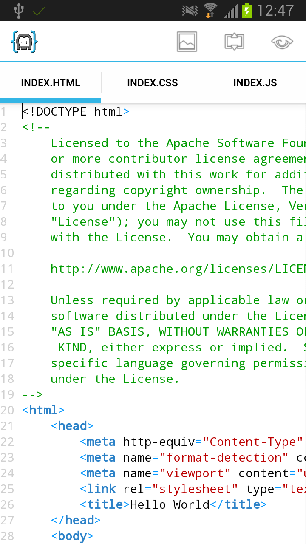Image resolution: width=306 pixels, height=544 pixels.
Task: Click the 'Licensed to the Apache Software' line
Action: tap(178, 143)
